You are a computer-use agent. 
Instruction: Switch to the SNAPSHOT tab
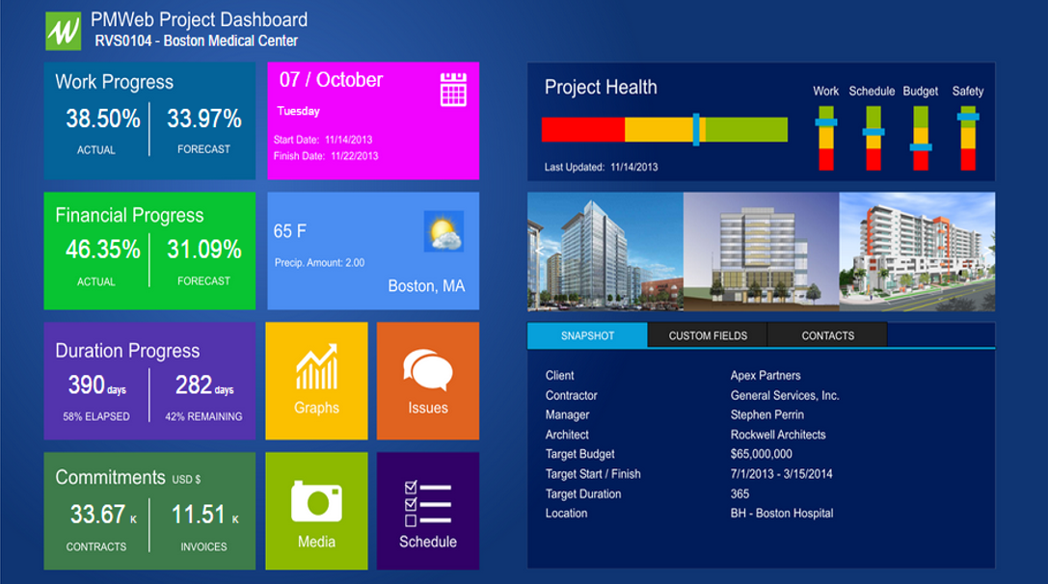tap(587, 335)
